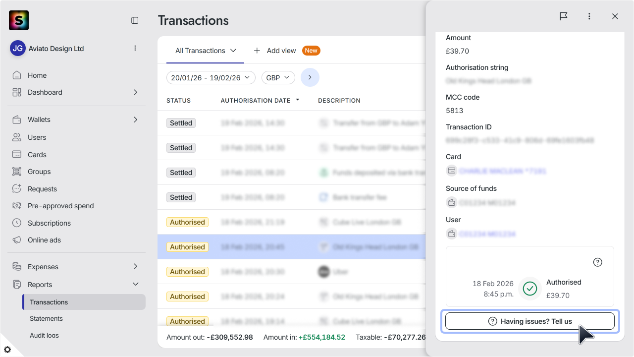Collapse the sidebar with the panel icon
This screenshot has width=634, height=357.
[135, 20]
